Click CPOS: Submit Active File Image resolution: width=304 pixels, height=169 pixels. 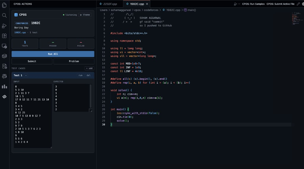[x=280, y=4]
